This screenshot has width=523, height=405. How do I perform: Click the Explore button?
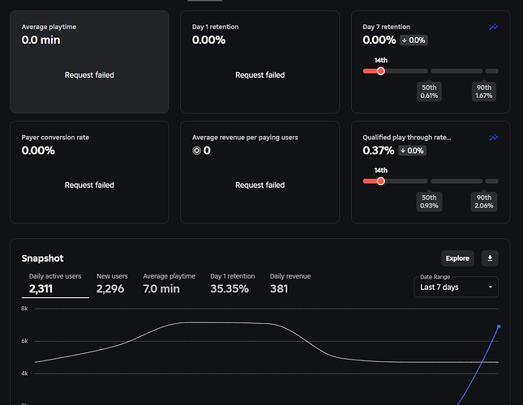click(x=457, y=258)
